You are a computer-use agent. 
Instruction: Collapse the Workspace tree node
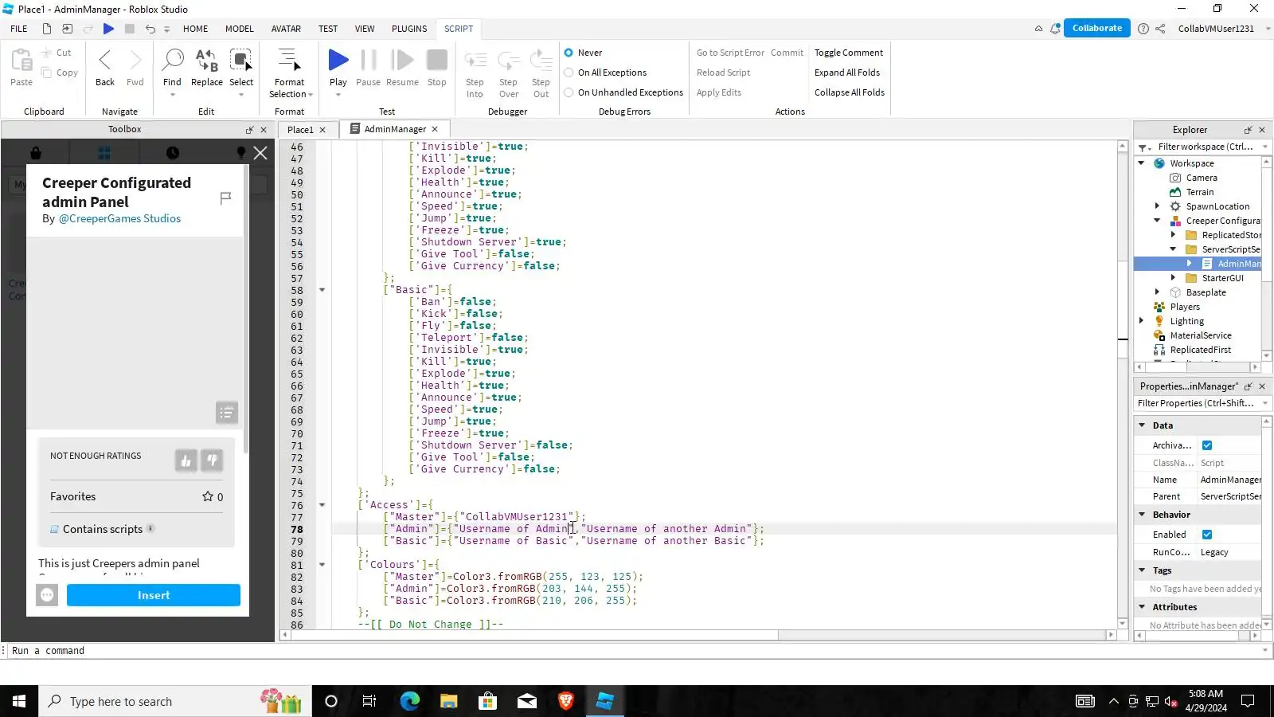click(1142, 163)
